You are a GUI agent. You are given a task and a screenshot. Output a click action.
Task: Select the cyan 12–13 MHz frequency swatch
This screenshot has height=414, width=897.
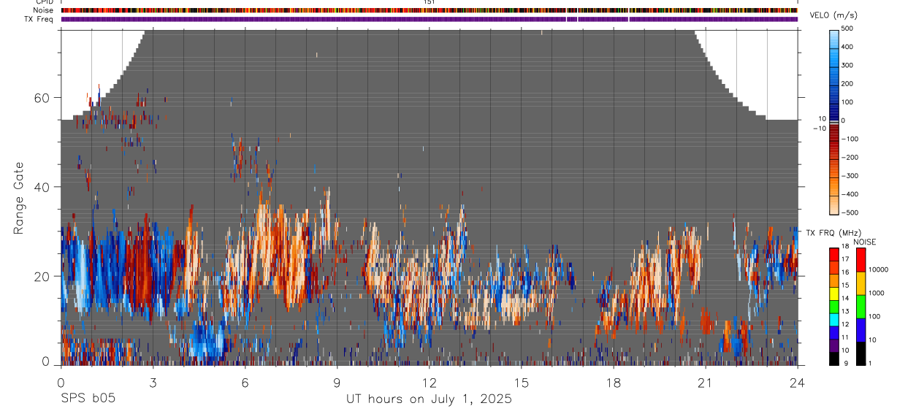[833, 320]
